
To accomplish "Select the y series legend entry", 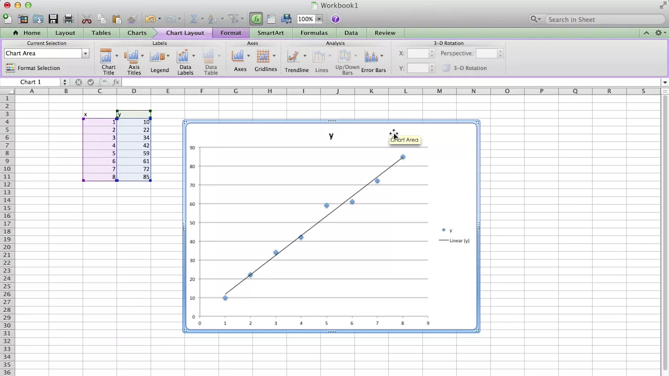I will coord(447,230).
